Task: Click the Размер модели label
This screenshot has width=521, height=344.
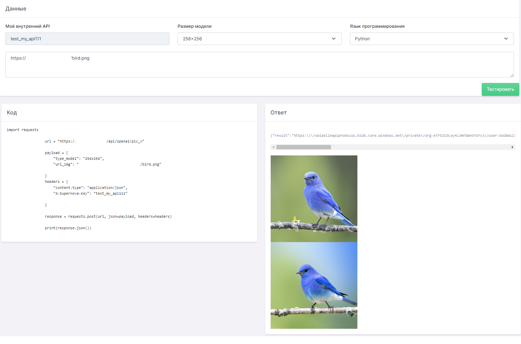Action: [194, 26]
